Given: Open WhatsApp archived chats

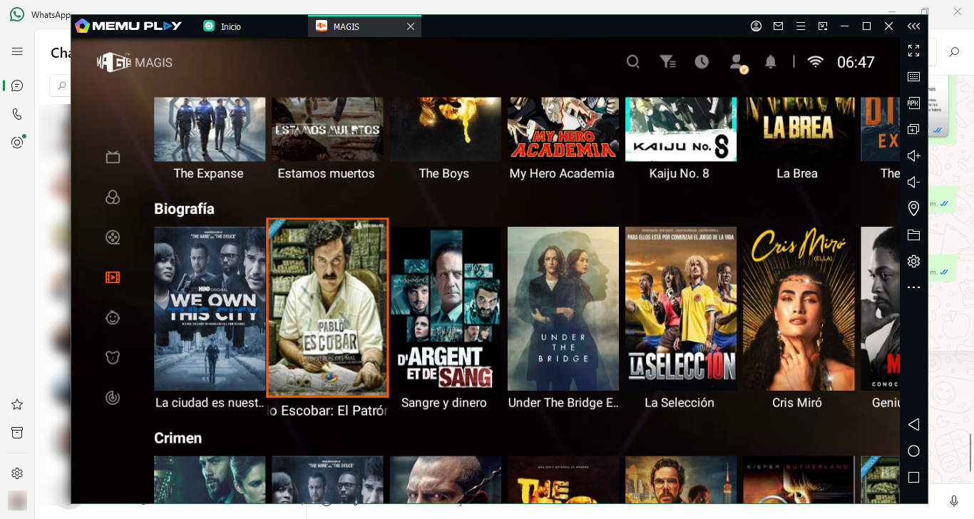Looking at the screenshot, I should pos(17,433).
